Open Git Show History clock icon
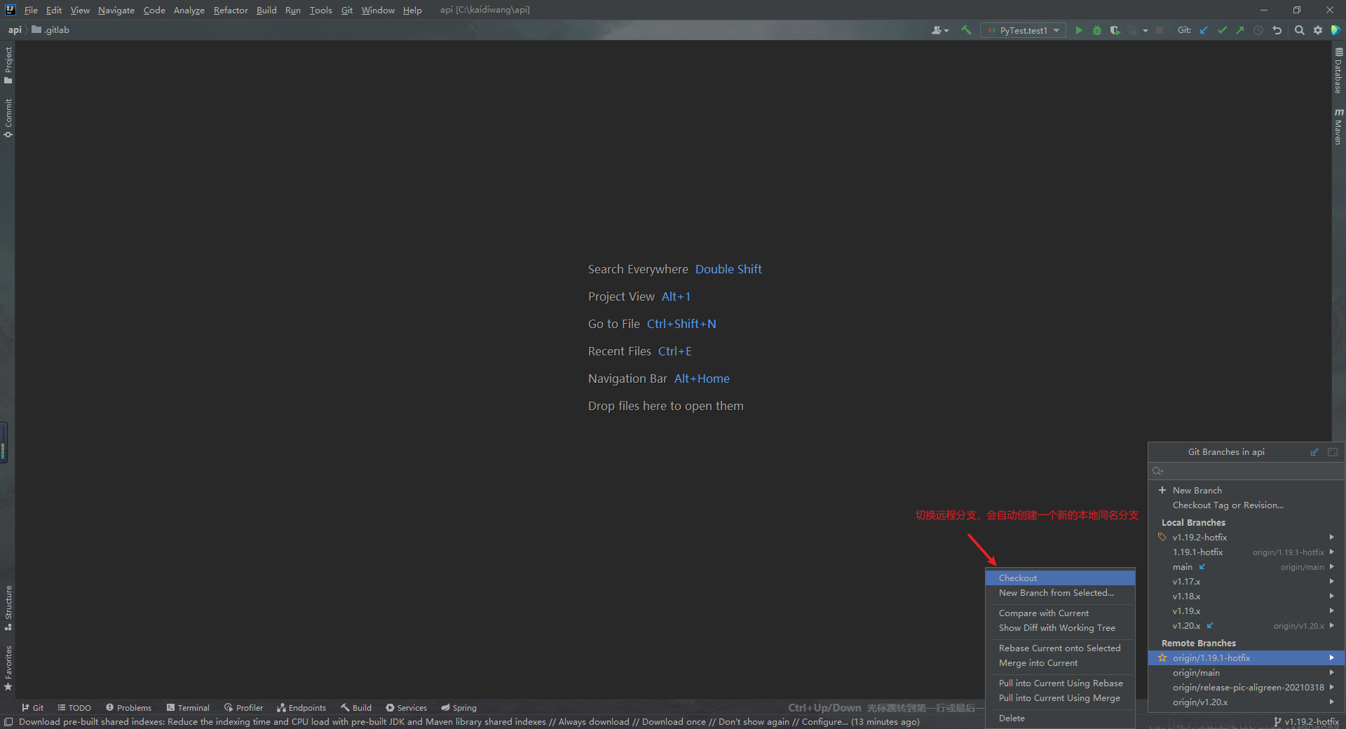This screenshot has width=1346, height=729. [x=1258, y=30]
